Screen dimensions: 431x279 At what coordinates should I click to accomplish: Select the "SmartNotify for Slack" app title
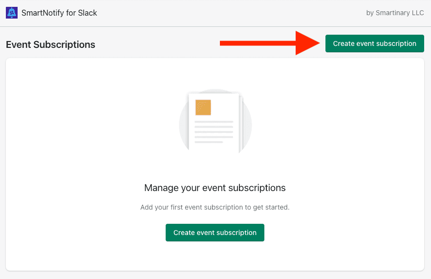pos(59,13)
